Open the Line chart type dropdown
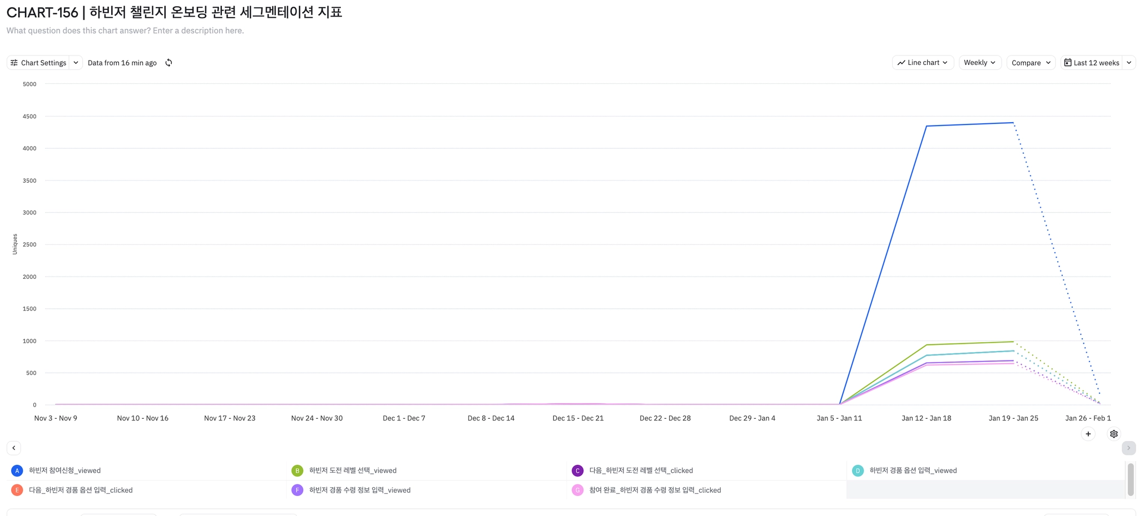The height and width of the screenshot is (516, 1139). pyautogui.click(x=923, y=63)
